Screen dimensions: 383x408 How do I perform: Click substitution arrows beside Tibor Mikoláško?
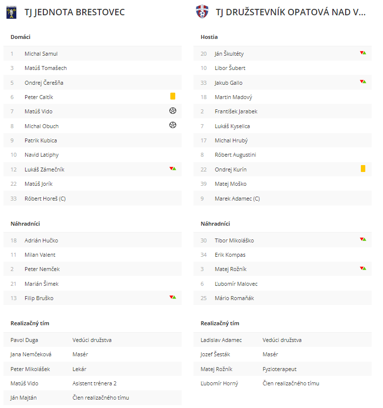363,239
